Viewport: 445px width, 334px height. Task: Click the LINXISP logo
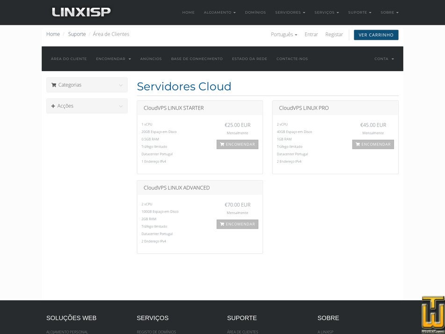pos(81,12)
